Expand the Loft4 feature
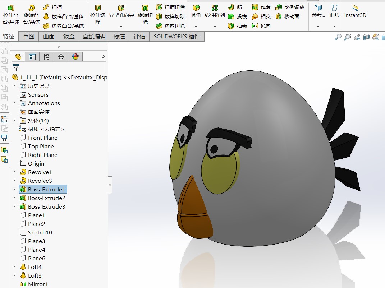Screen dimensions: 385x288 coord(14,267)
